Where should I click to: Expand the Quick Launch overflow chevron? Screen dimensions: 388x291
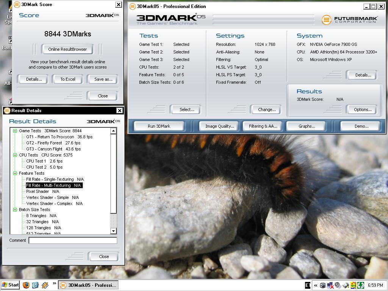click(x=55, y=283)
